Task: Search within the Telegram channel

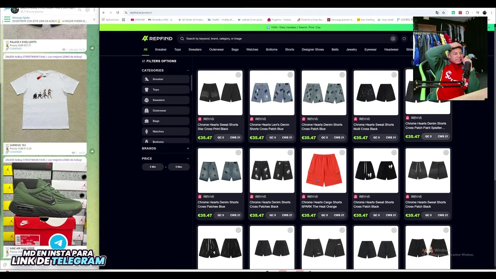Action: pyautogui.click(x=79, y=9)
